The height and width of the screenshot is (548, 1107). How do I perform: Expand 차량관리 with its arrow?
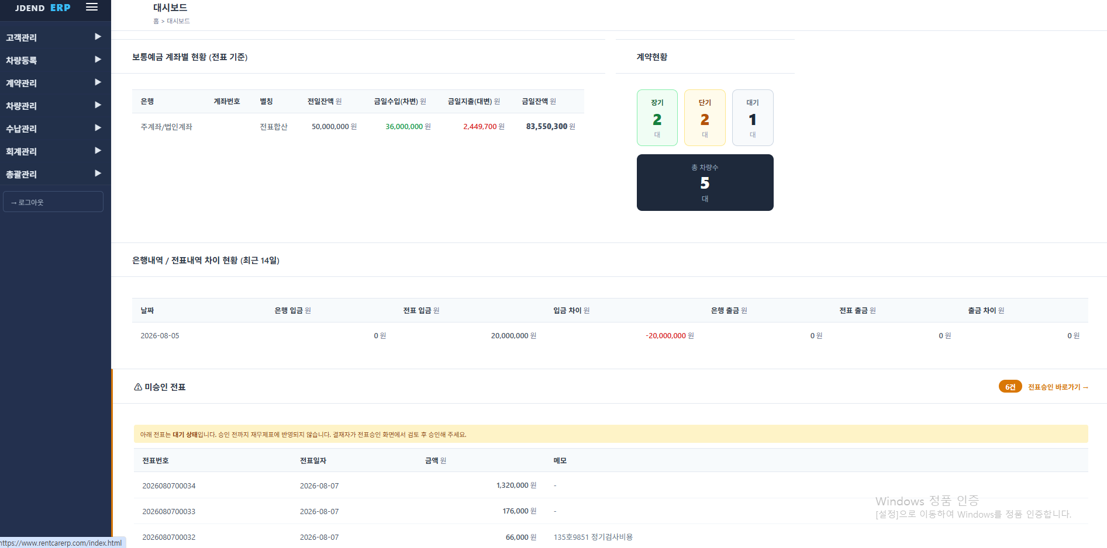pyautogui.click(x=98, y=105)
